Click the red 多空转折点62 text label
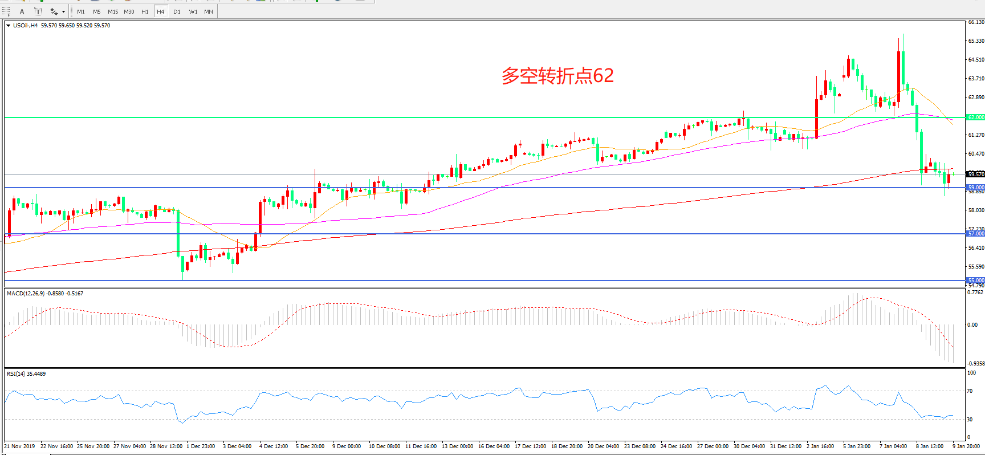 (x=557, y=76)
